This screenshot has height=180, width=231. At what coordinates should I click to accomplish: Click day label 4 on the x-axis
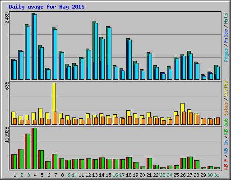[35, 175]
